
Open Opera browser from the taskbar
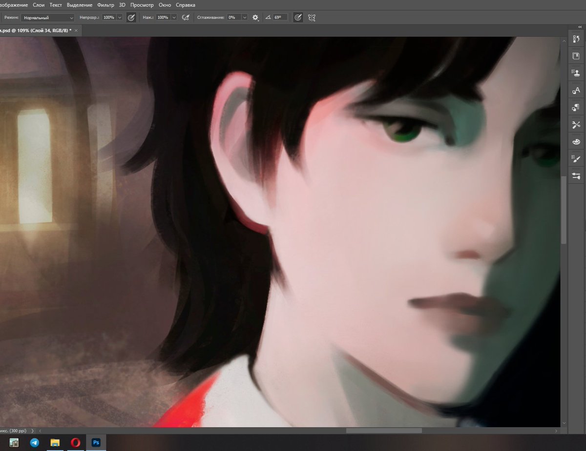[x=75, y=443]
